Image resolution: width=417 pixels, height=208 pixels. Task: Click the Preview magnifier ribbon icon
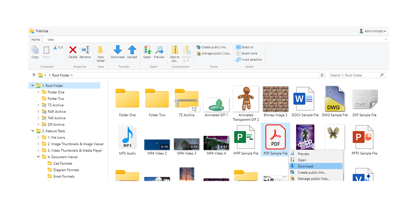click(159, 50)
